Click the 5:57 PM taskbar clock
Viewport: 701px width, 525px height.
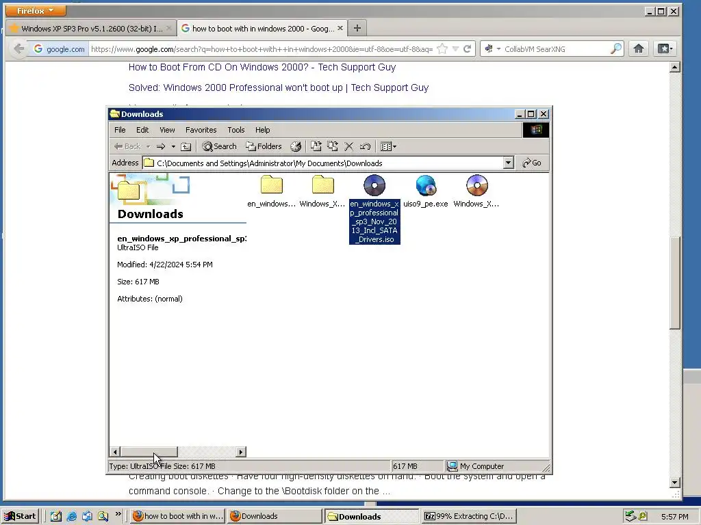click(674, 517)
